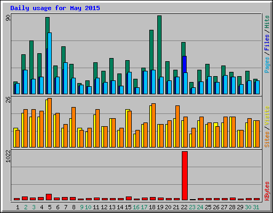Click the green x-axis day label 24

pos(200,207)
